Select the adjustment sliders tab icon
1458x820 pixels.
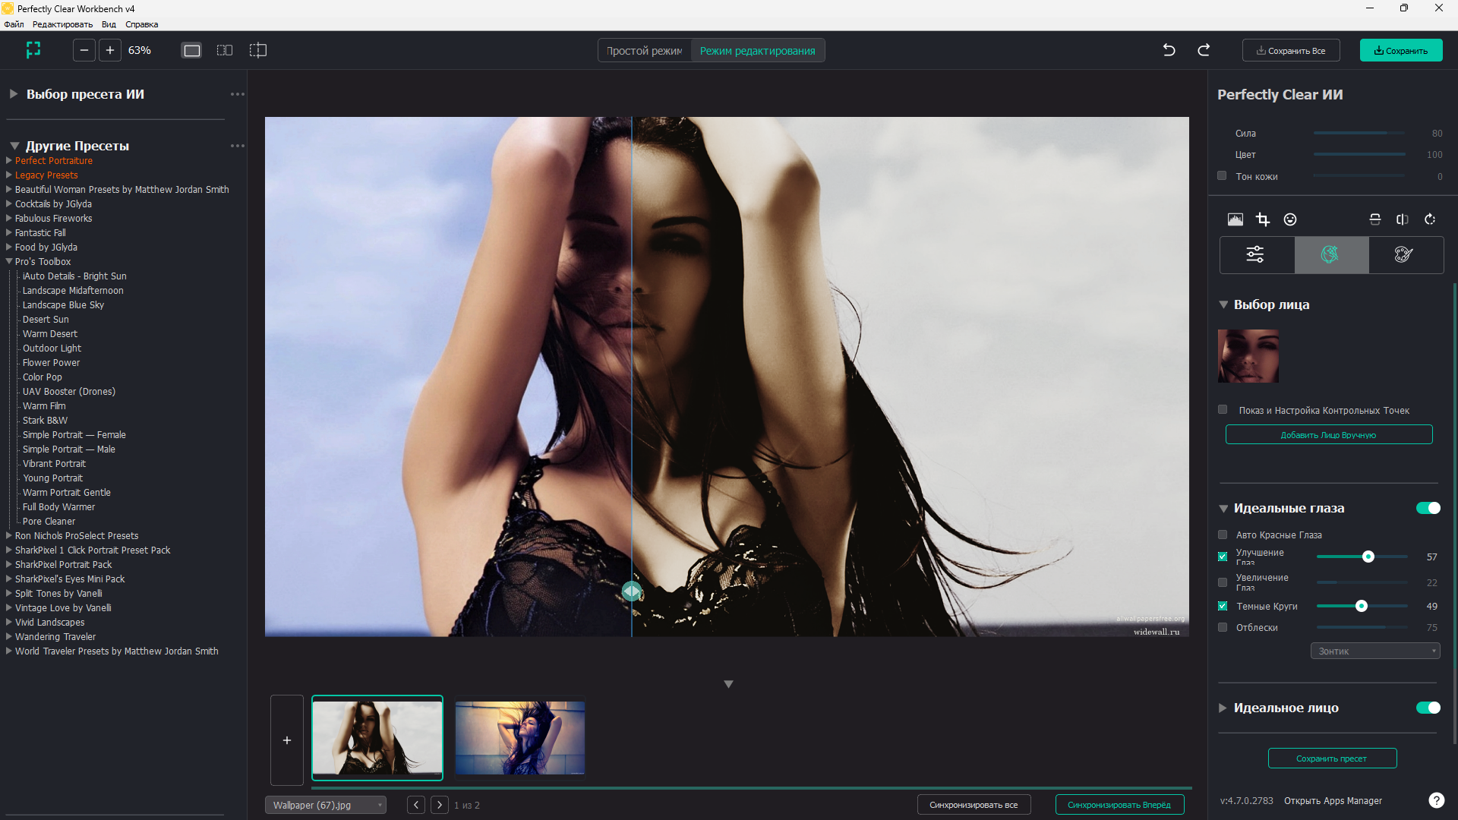[1256, 254]
